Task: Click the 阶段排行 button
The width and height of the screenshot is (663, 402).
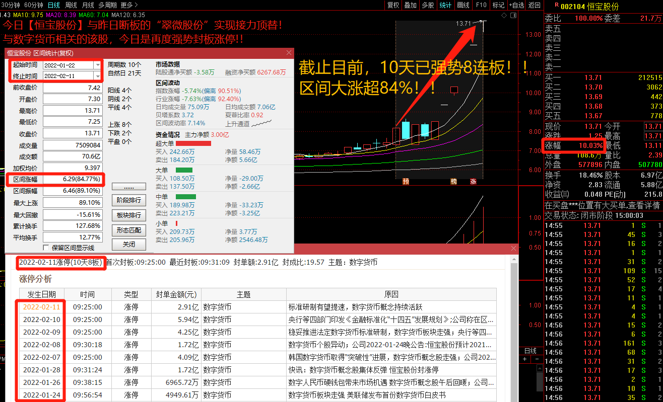Action: [128, 200]
